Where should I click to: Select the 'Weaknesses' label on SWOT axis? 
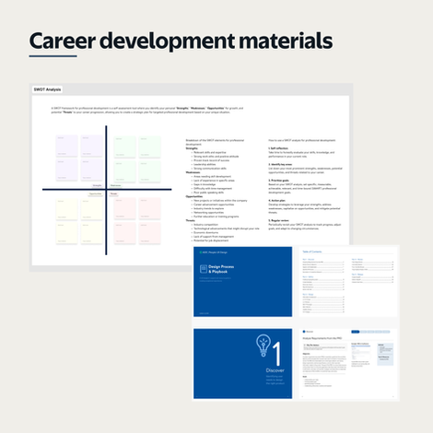click(116, 185)
